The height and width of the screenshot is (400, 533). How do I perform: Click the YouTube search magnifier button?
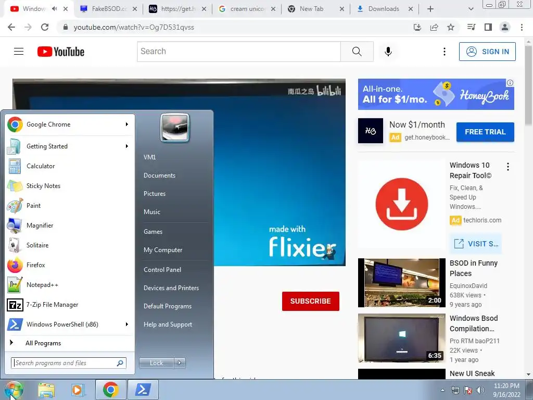(x=357, y=52)
